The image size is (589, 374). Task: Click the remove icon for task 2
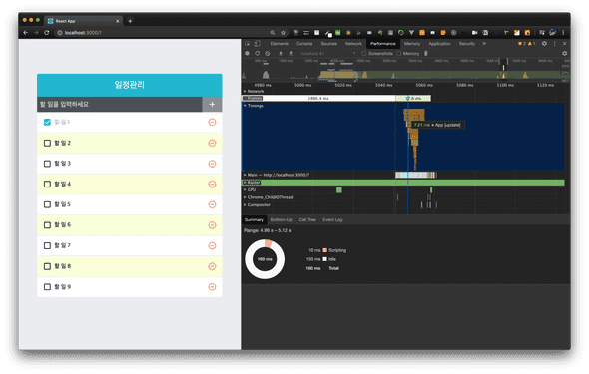212,143
